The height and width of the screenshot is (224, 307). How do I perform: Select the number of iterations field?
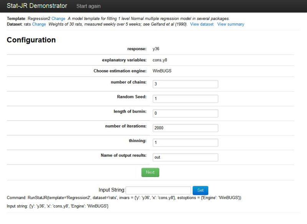185,128
